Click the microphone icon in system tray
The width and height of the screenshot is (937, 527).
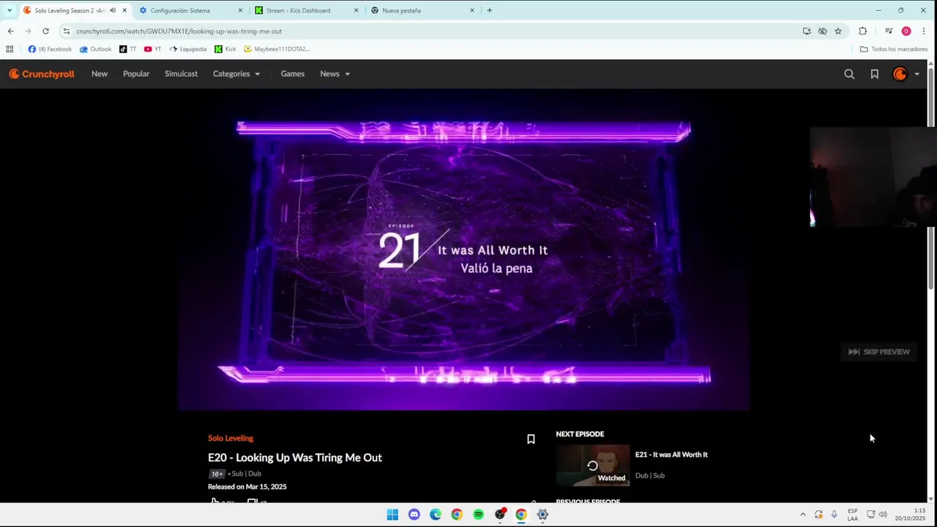(x=834, y=515)
